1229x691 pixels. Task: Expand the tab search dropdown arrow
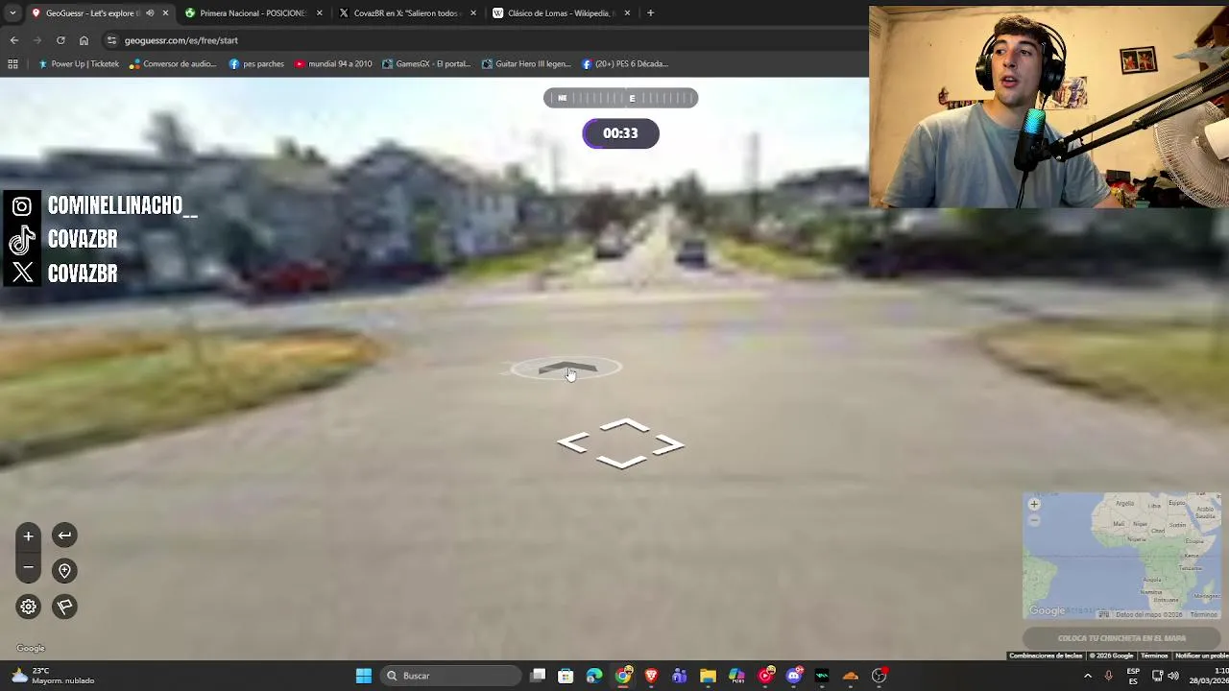12,13
